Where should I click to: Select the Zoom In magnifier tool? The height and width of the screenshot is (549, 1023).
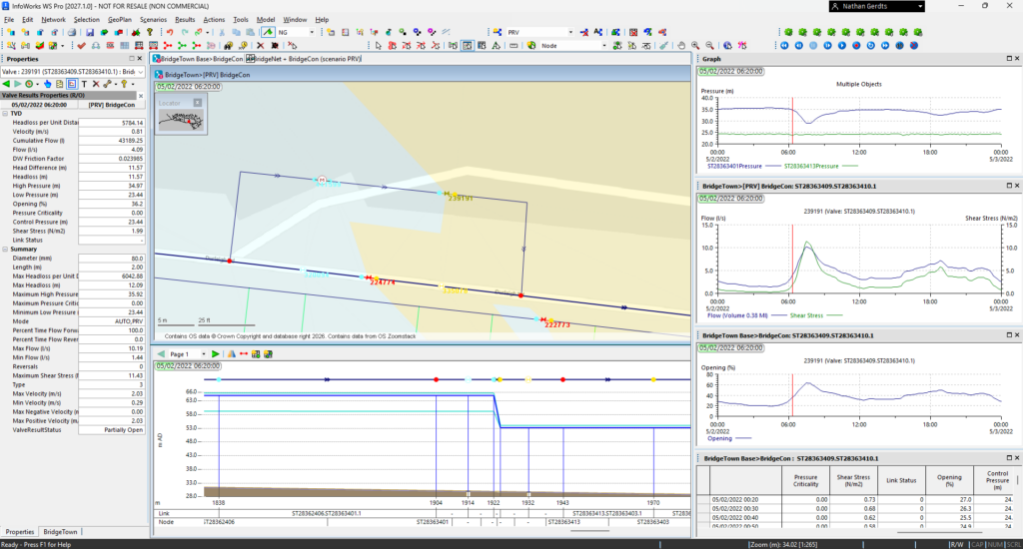(x=695, y=46)
